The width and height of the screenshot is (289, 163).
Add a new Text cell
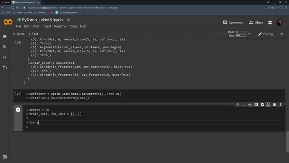33,34
